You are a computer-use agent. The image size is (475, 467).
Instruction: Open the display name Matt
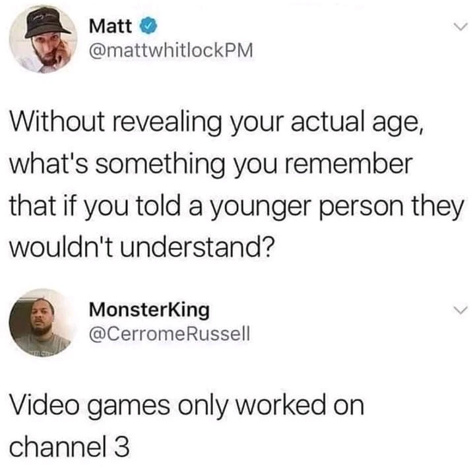[x=110, y=26]
